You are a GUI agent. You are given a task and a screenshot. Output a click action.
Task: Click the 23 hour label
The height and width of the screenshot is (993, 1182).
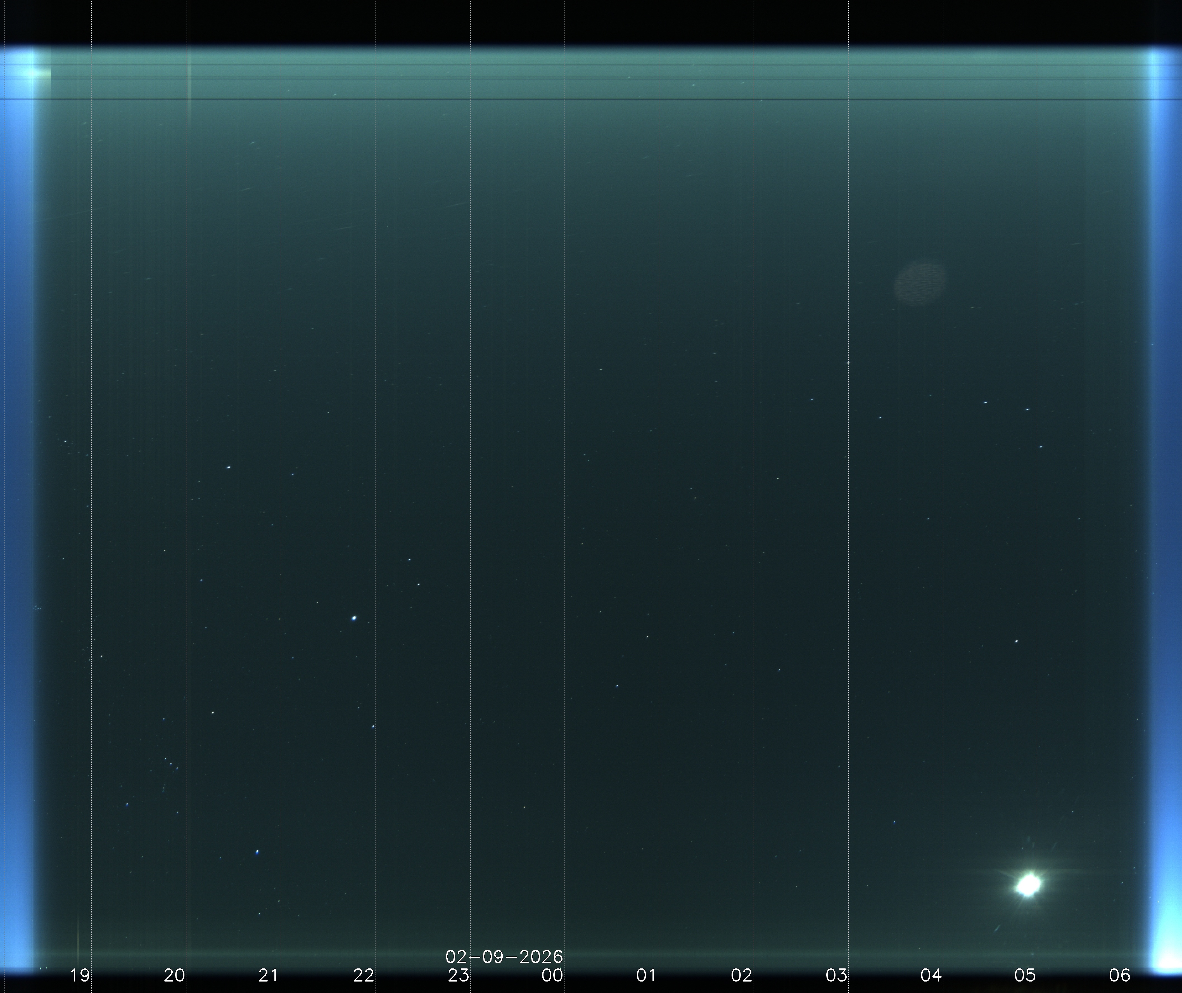458,975
